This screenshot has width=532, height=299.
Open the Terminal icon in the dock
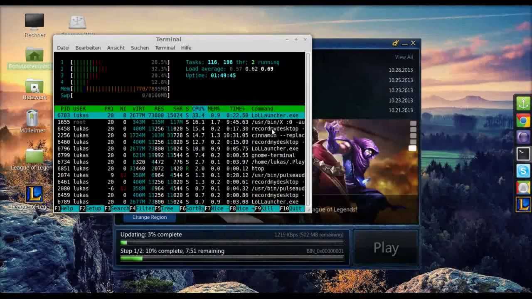[523, 154]
